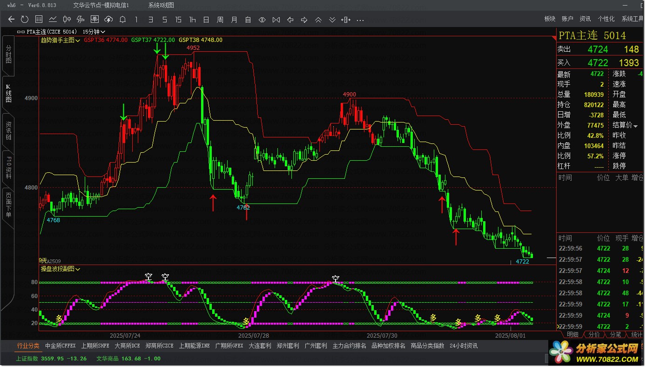Click the double chevron down icon
646x367 pixels.
332,20
